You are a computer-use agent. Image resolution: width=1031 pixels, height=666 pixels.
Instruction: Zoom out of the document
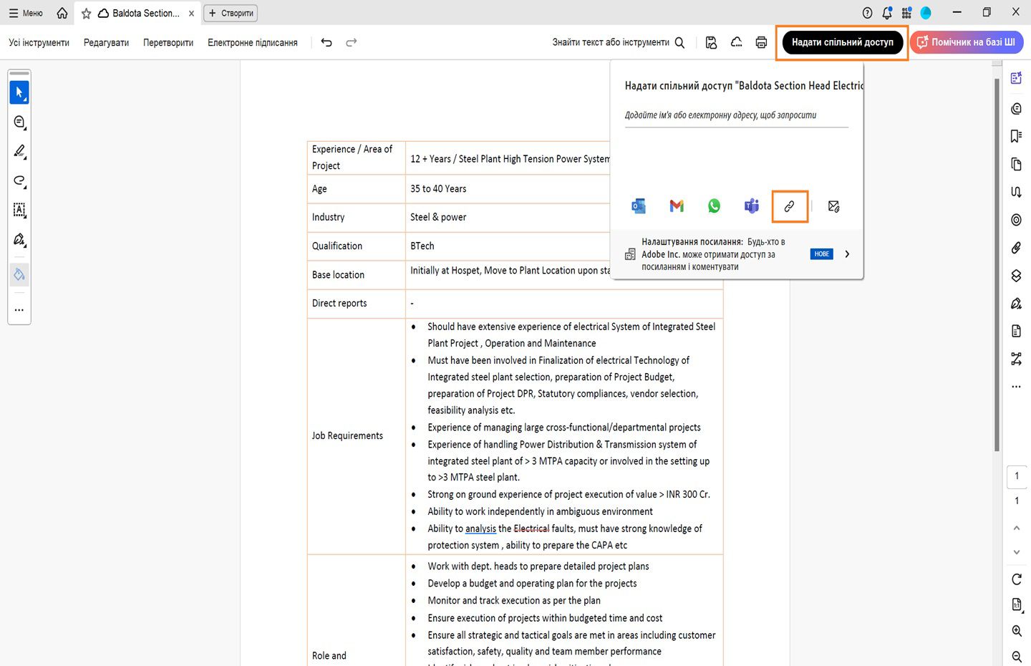point(1017,657)
